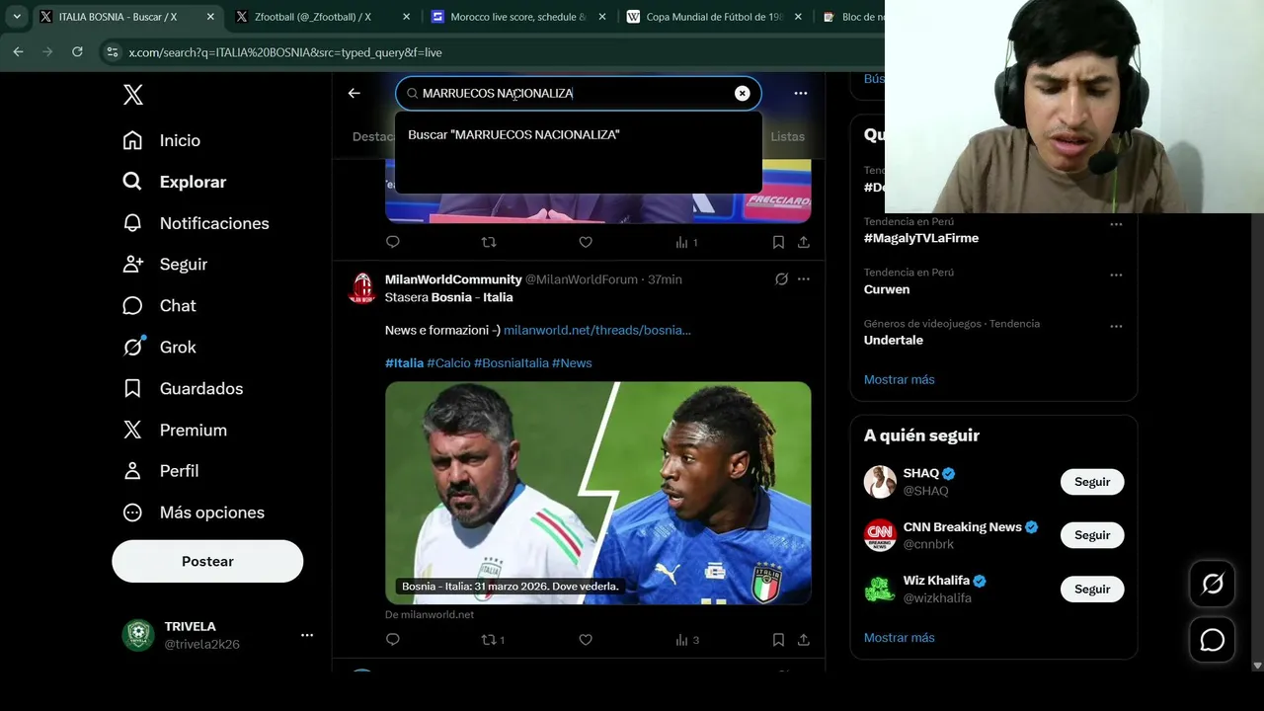The image size is (1264, 711).
Task: Click the TRIVELA profile avatar
Action: coord(138,635)
